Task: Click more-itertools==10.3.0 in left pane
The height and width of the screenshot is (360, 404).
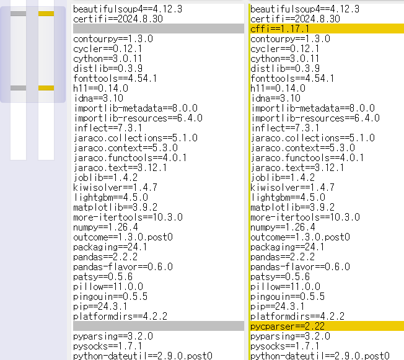Action: pos(128,217)
